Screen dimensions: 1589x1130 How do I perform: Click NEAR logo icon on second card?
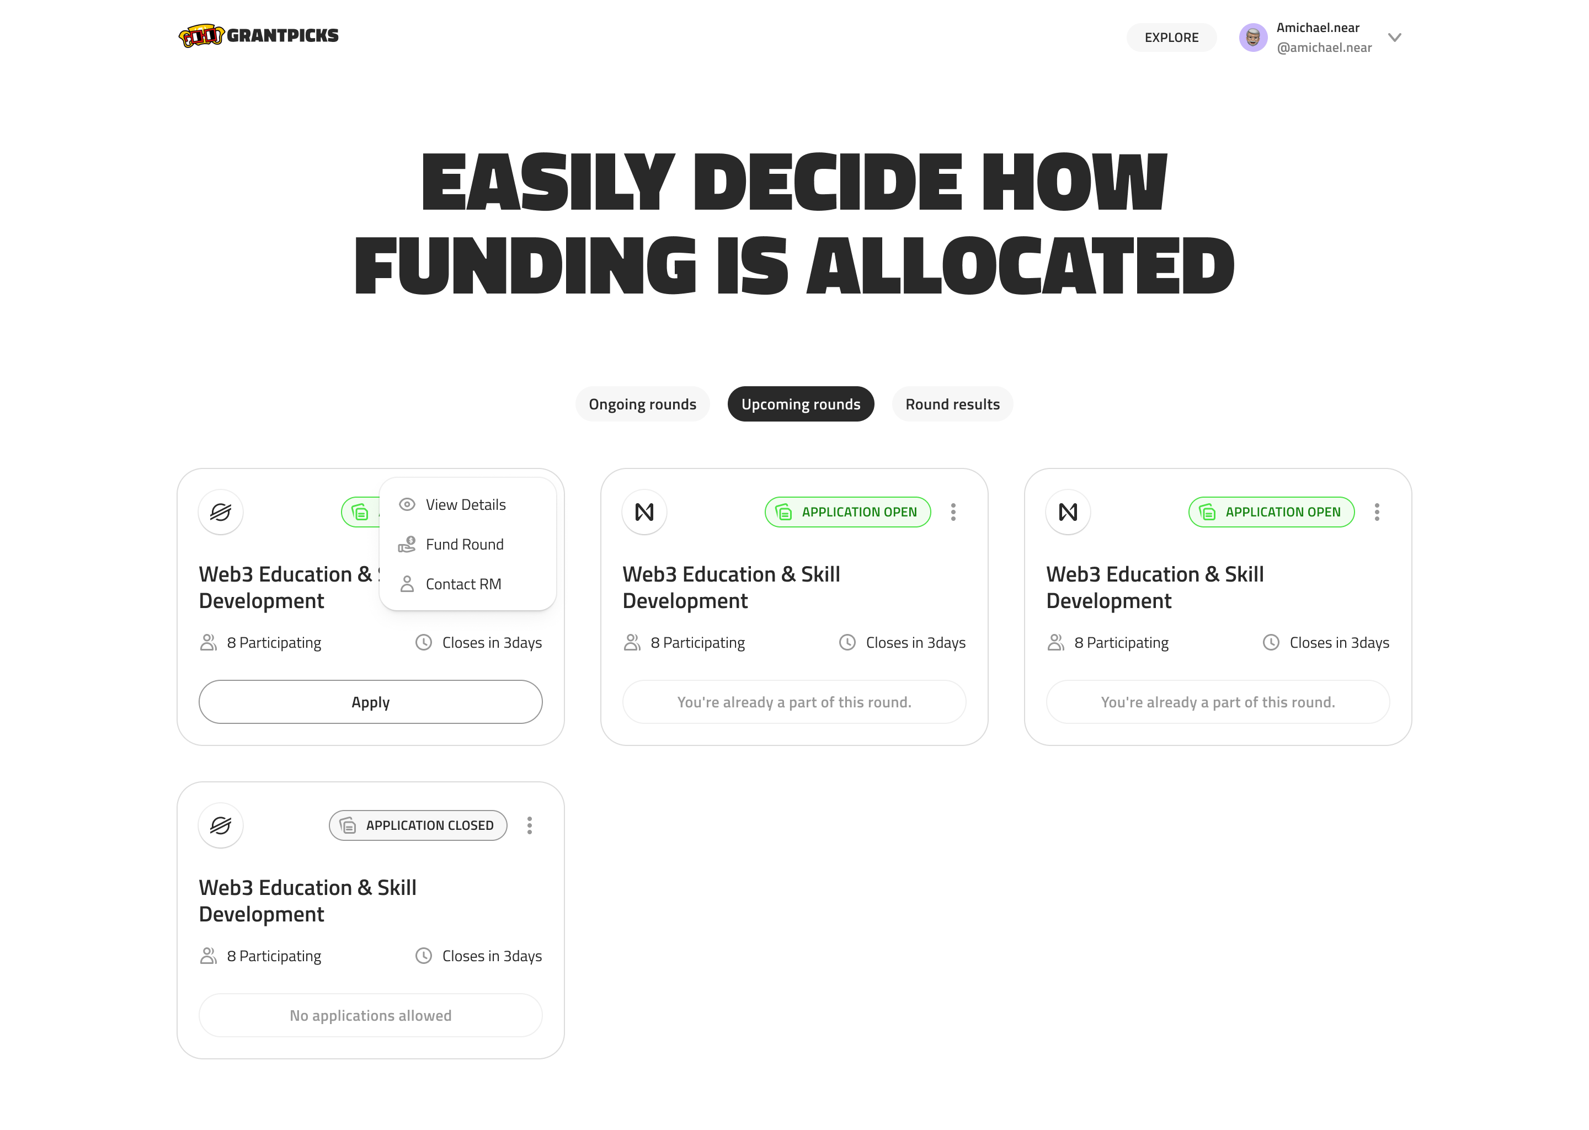click(644, 512)
